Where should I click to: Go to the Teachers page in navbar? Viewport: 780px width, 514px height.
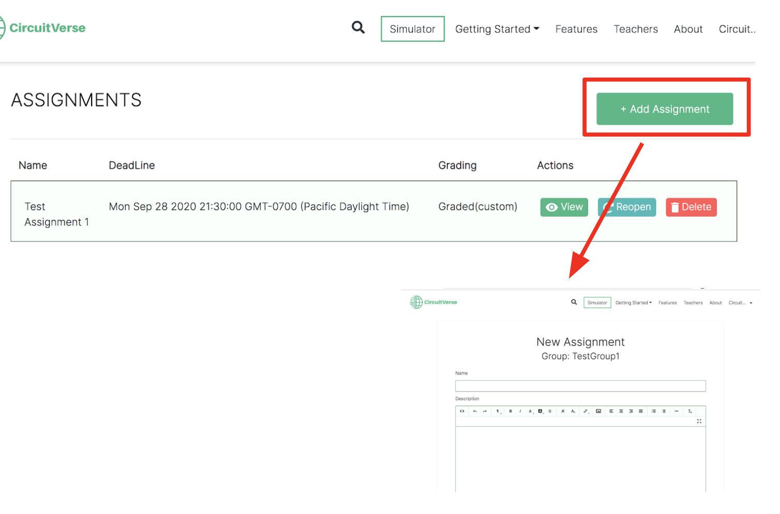[x=636, y=29]
